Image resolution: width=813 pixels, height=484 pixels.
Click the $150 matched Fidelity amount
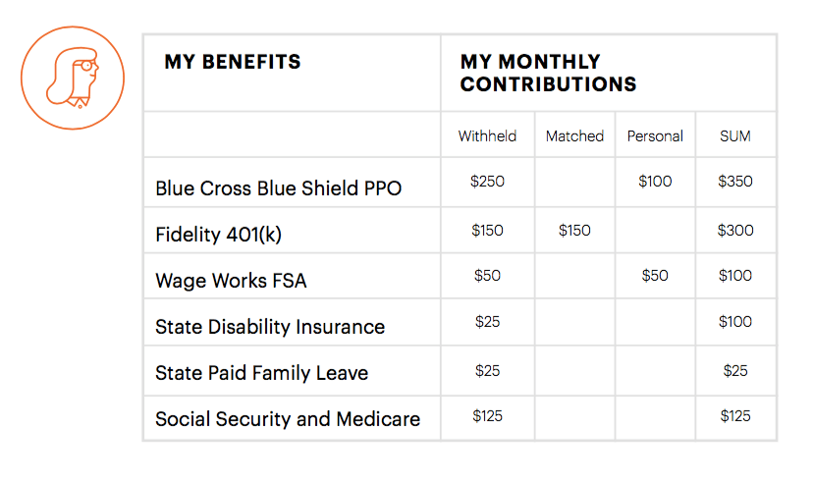pyautogui.click(x=574, y=231)
